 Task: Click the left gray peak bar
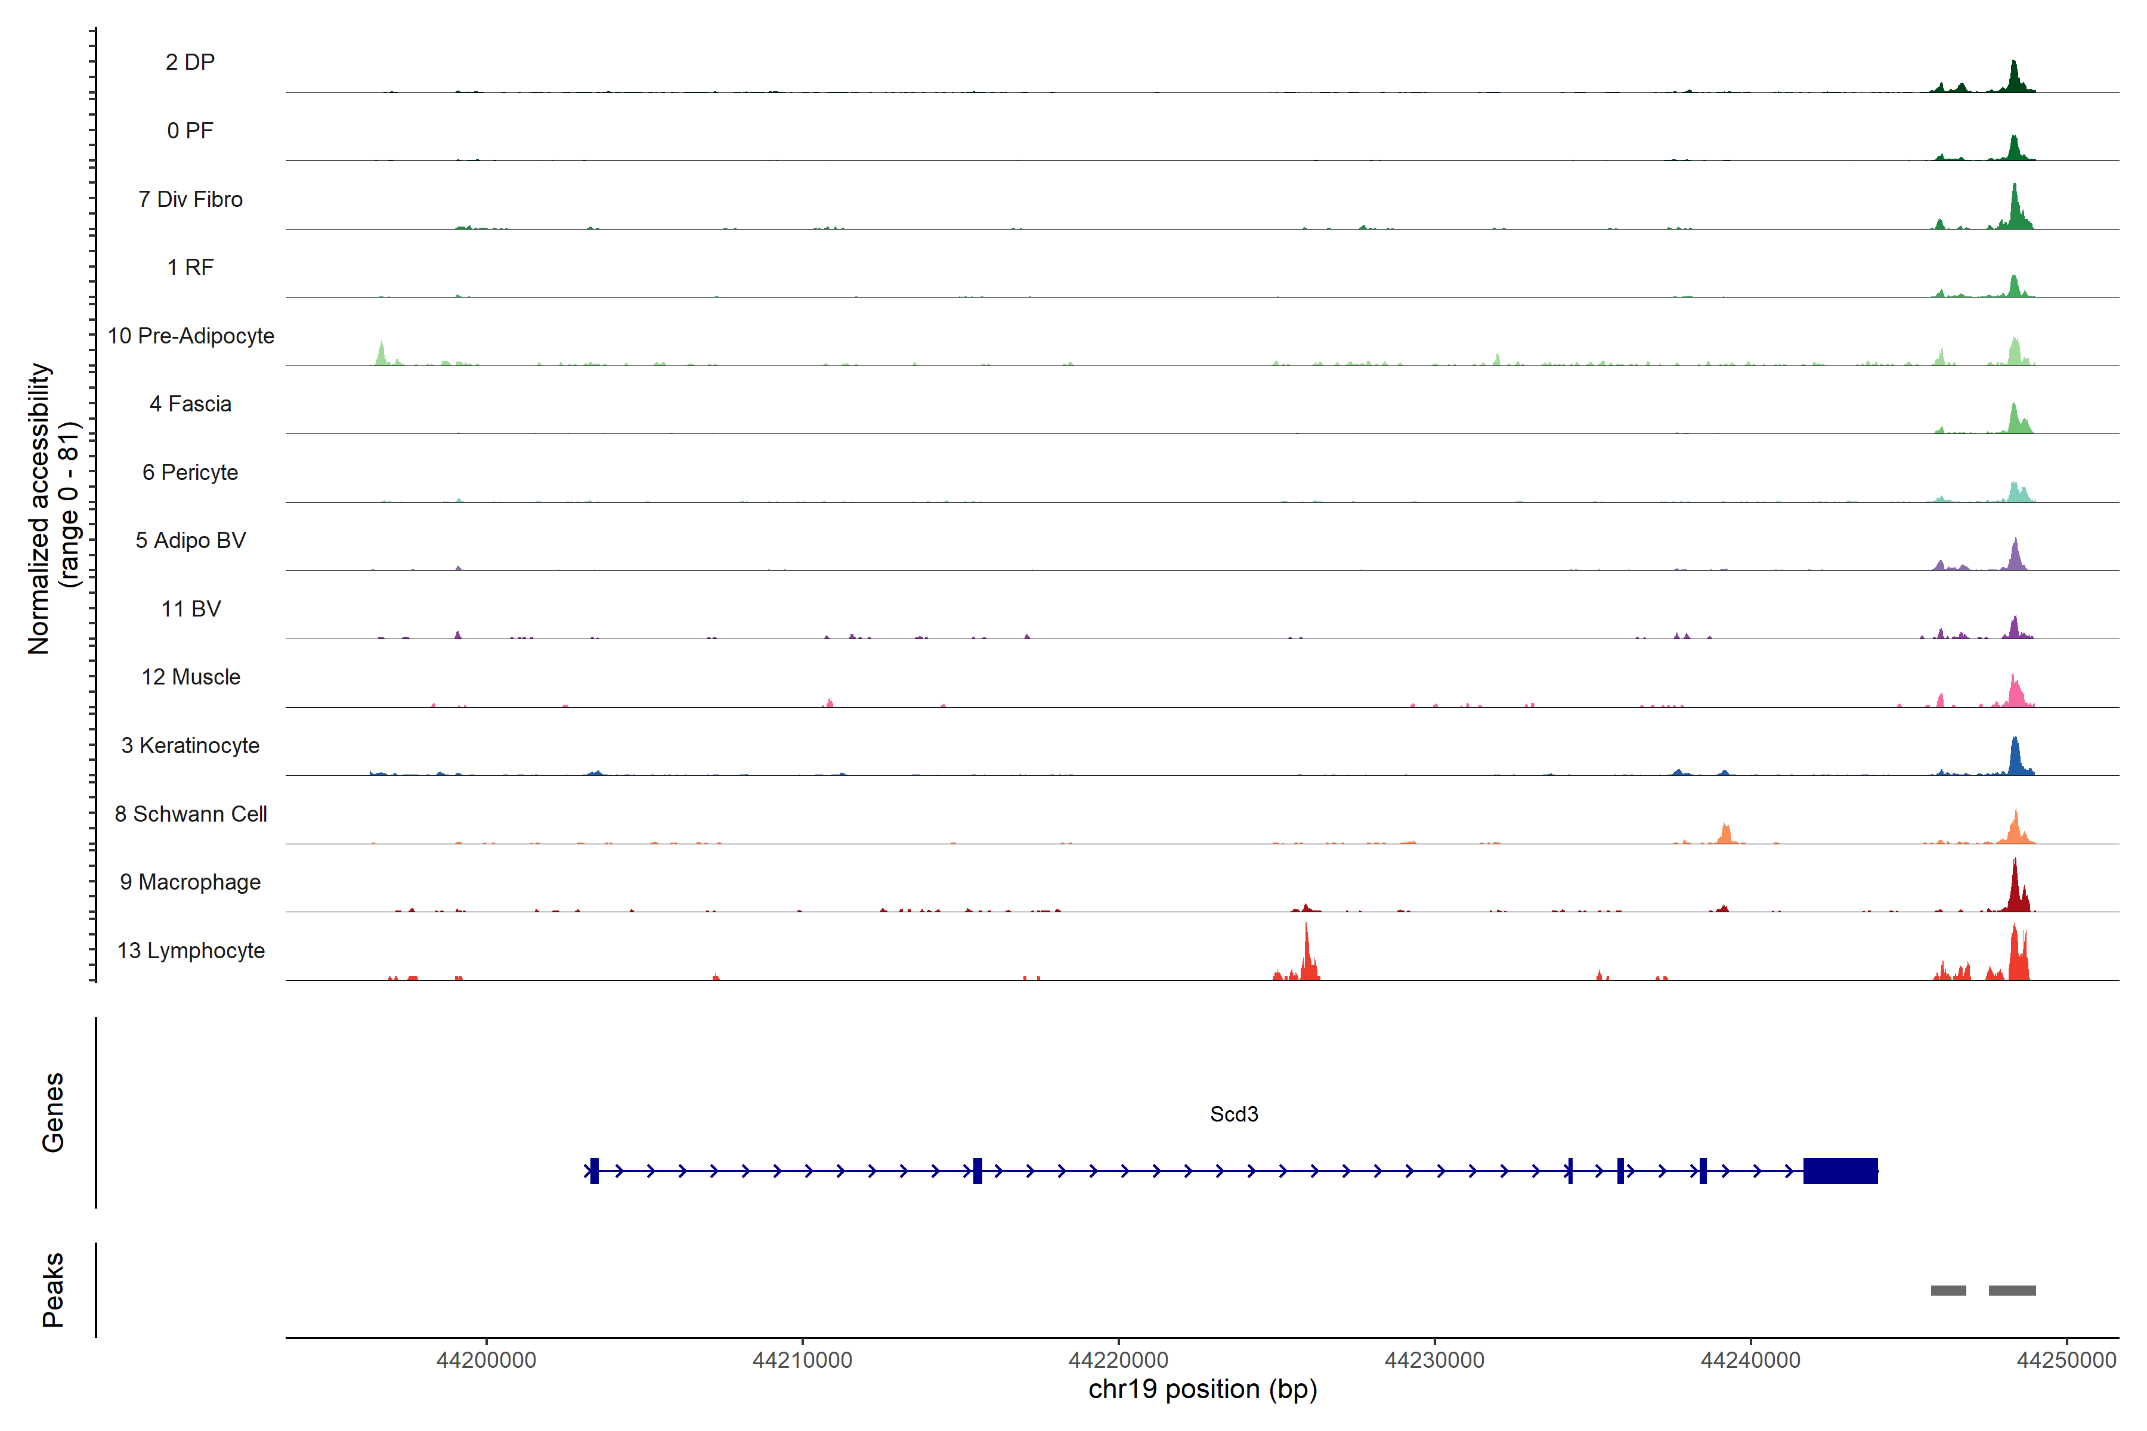tap(1948, 1290)
